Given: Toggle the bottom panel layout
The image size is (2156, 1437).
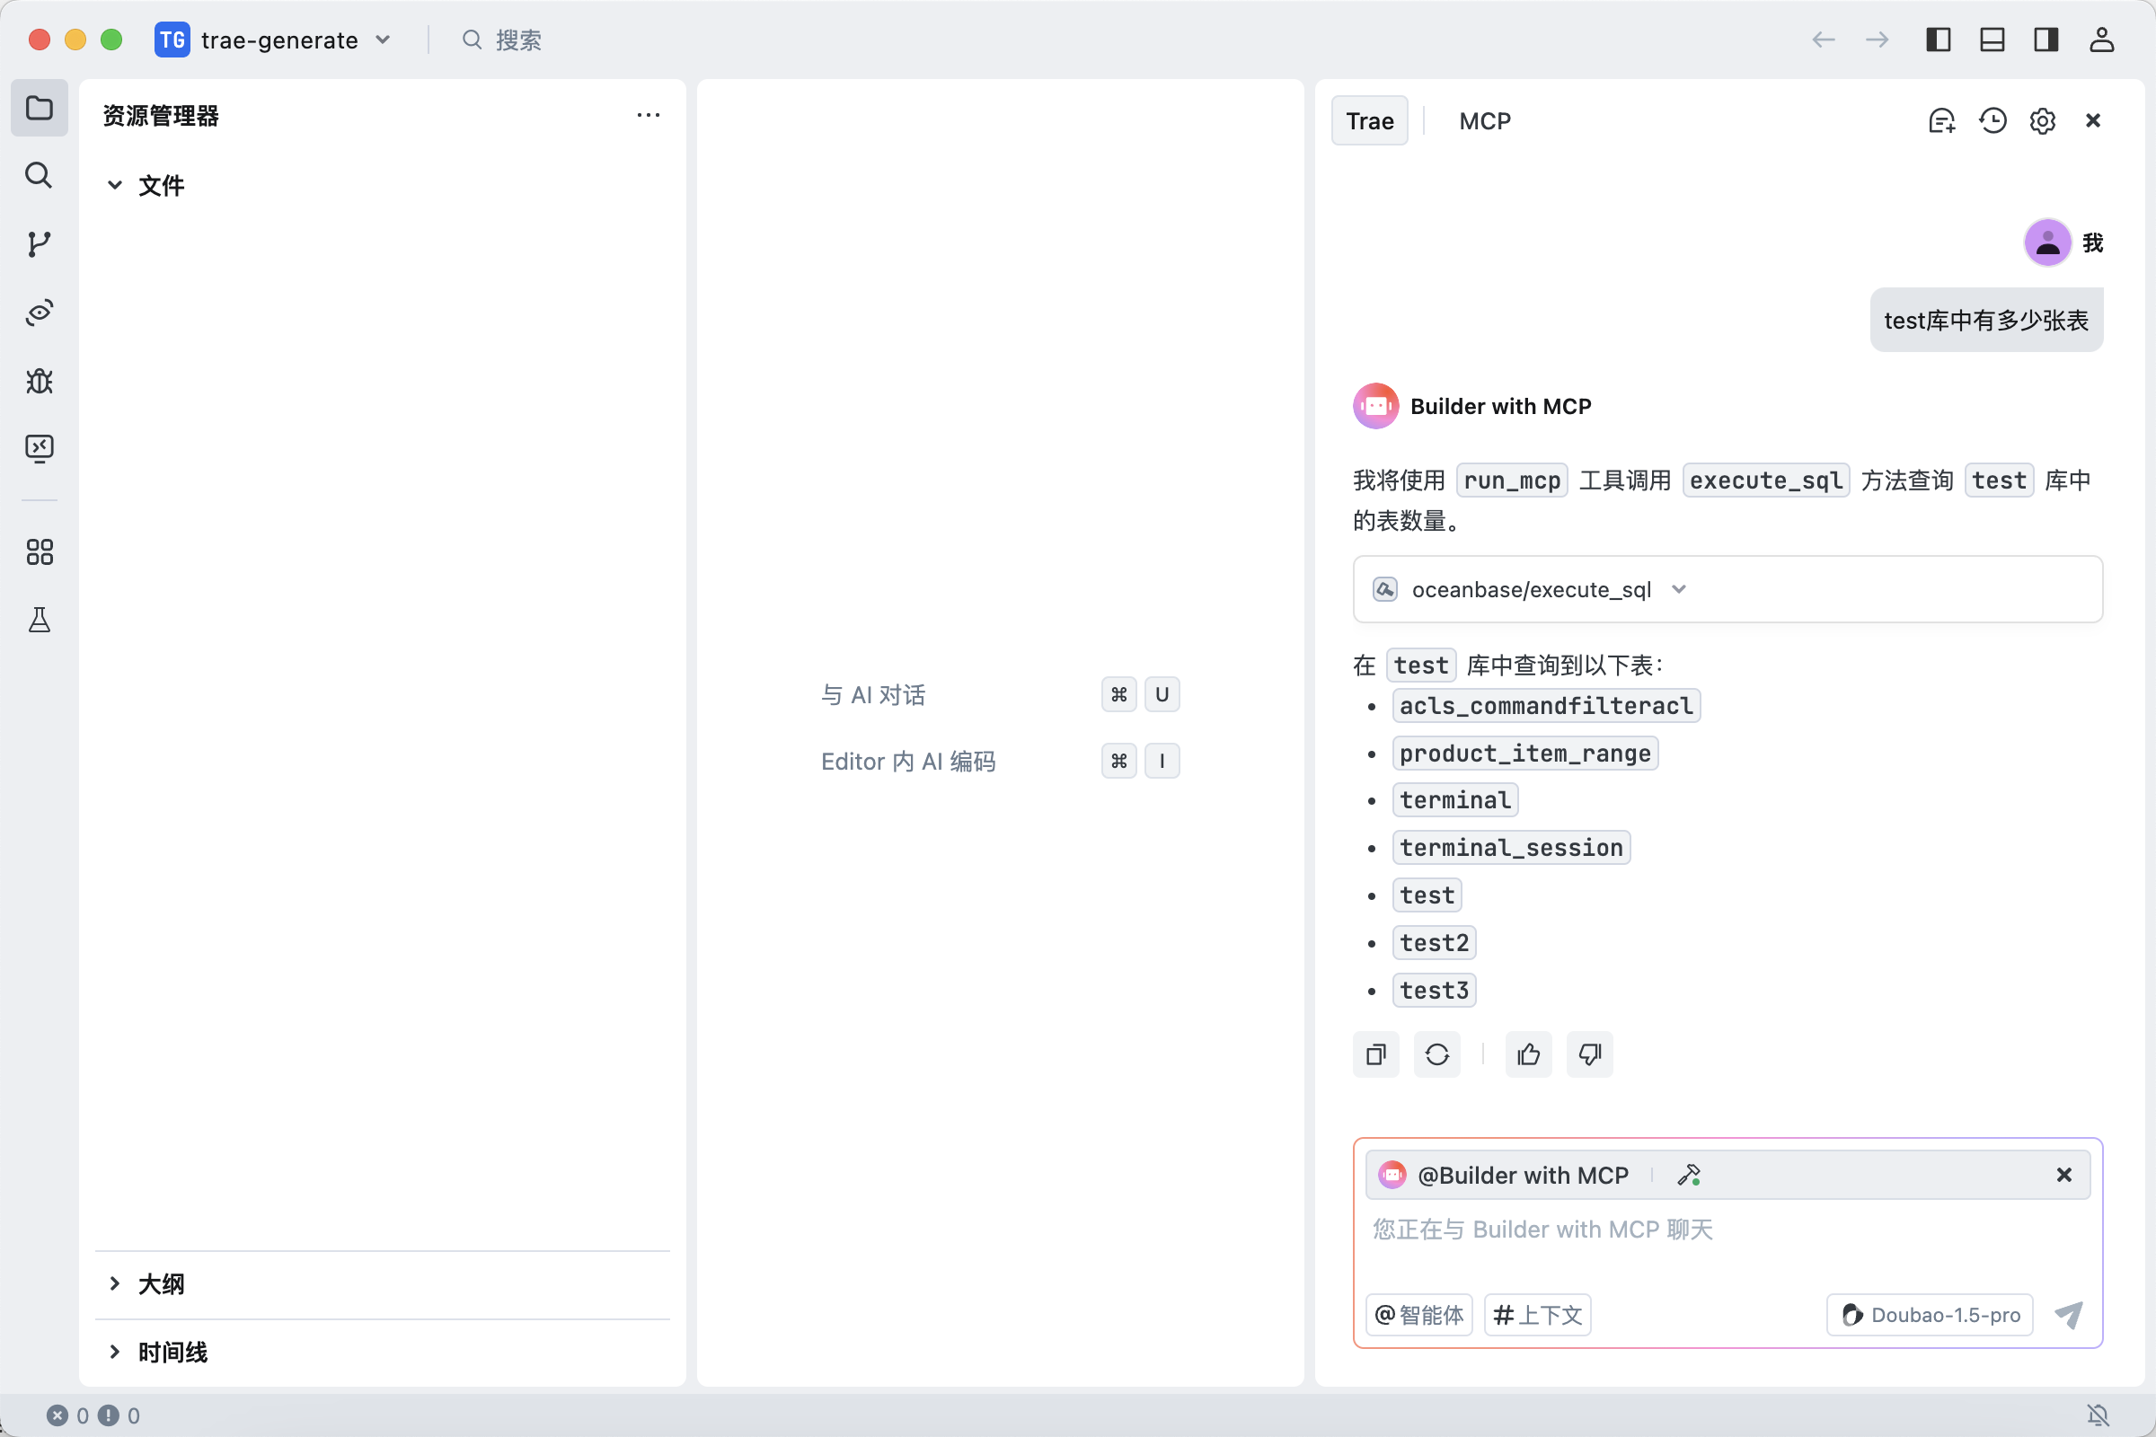Looking at the screenshot, I should point(1992,40).
